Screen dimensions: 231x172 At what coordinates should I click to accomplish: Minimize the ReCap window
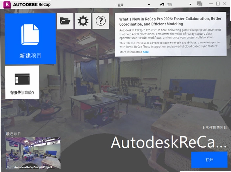(x=211, y=4)
